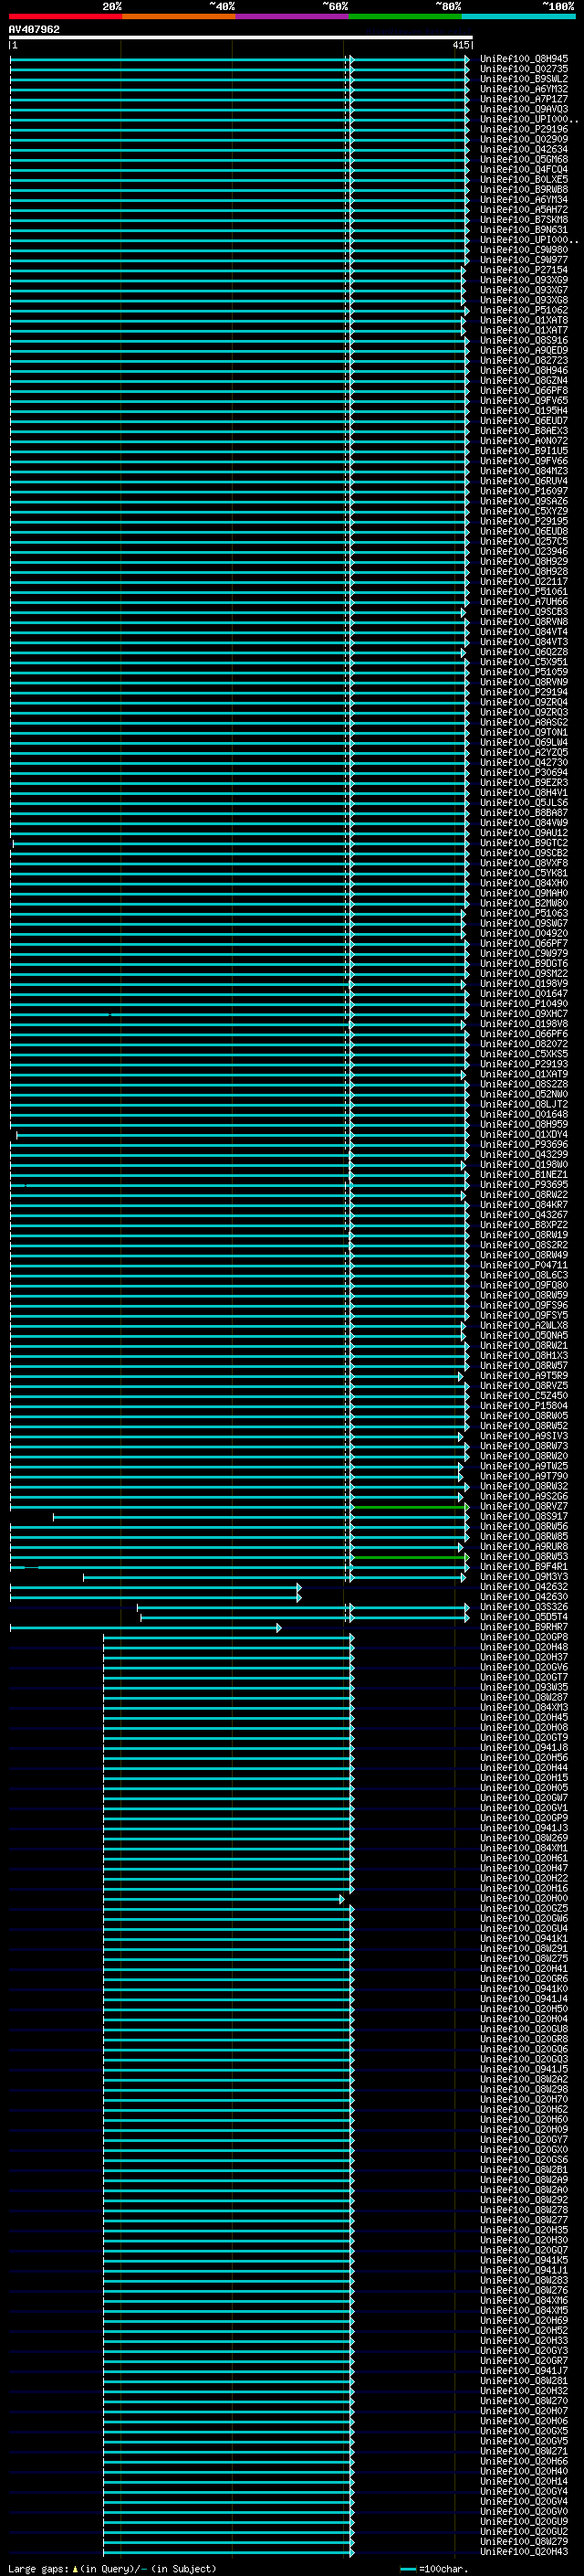Click UniRef100_C9W977 label
Screen dimensions: 584x2576
tap(524, 260)
